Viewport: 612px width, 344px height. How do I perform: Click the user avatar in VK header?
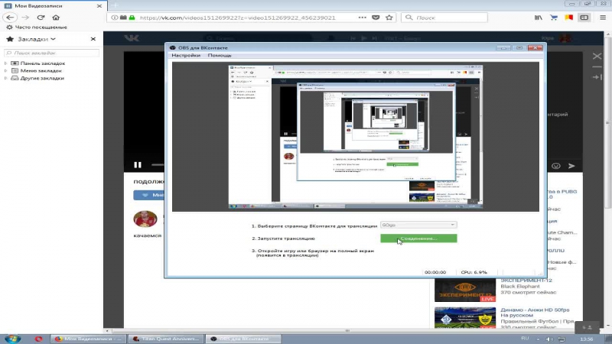565,37
